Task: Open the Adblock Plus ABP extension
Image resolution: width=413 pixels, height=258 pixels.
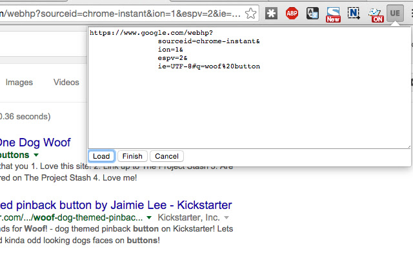Action: (x=292, y=13)
